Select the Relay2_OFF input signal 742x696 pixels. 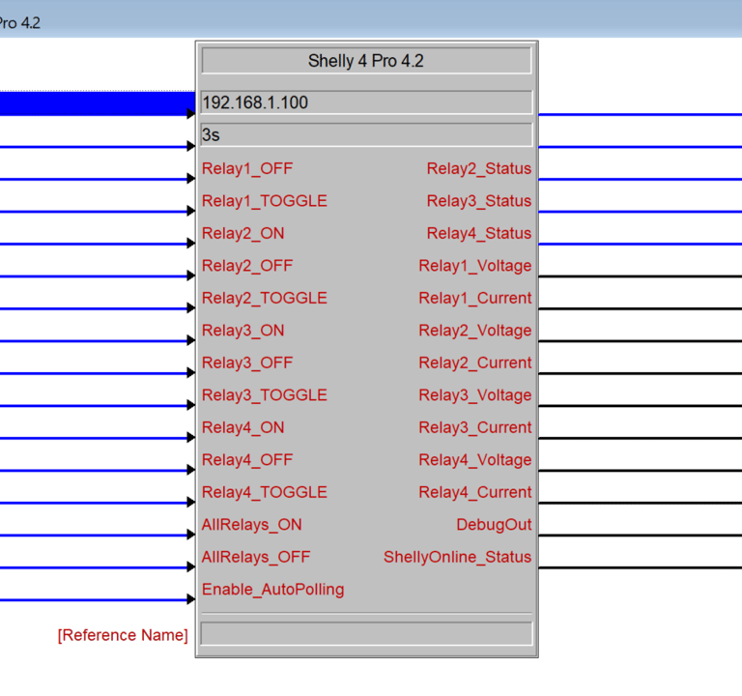coord(247,266)
